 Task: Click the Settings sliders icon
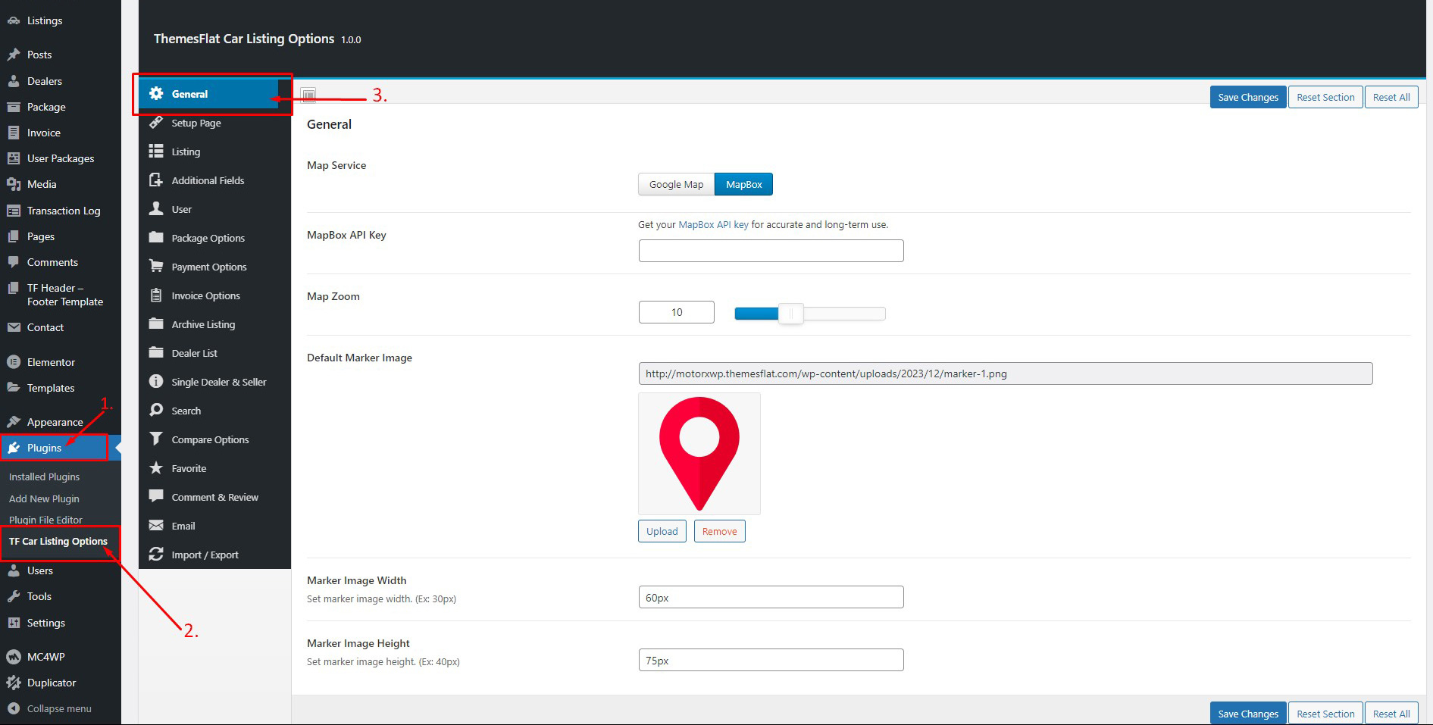tap(14, 623)
